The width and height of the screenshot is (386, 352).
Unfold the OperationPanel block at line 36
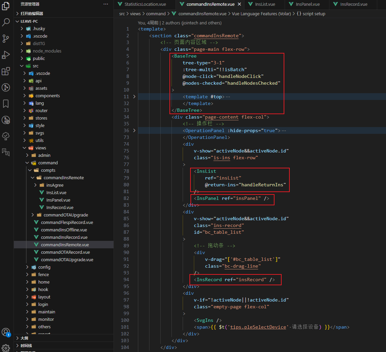pos(134,130)
